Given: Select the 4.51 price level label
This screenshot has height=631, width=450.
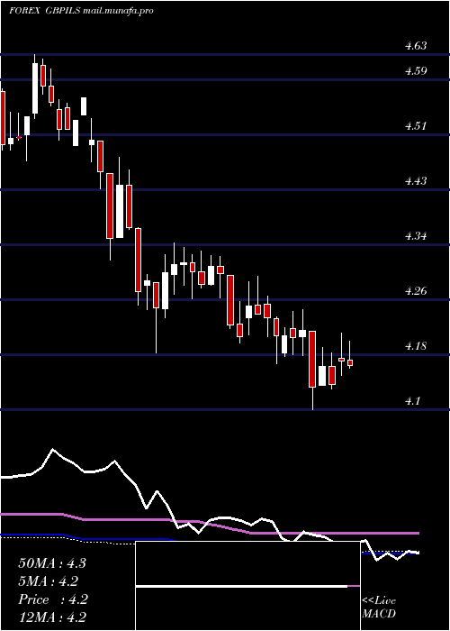Looking at the screenshot, I should click(416, 126).
